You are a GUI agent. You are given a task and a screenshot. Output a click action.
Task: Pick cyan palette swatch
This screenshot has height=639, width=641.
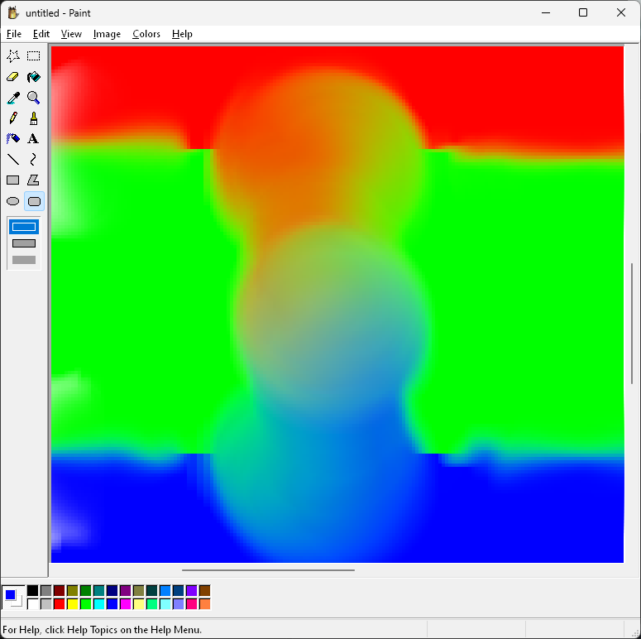pos(99,603)
